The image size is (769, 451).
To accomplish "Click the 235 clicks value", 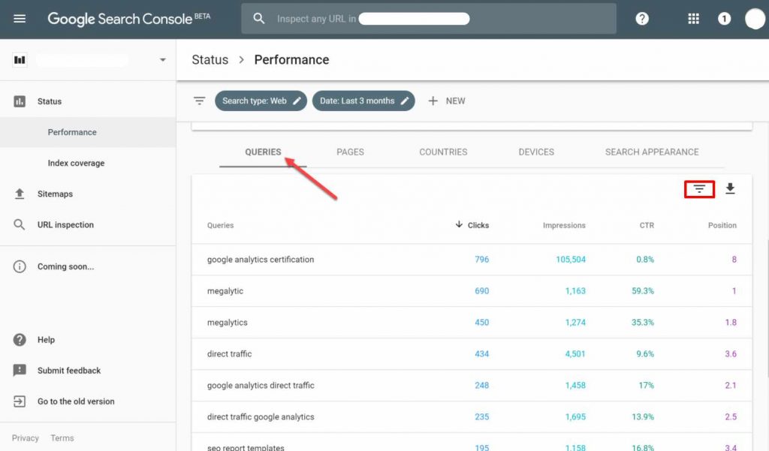I will [x=481, y=416].
